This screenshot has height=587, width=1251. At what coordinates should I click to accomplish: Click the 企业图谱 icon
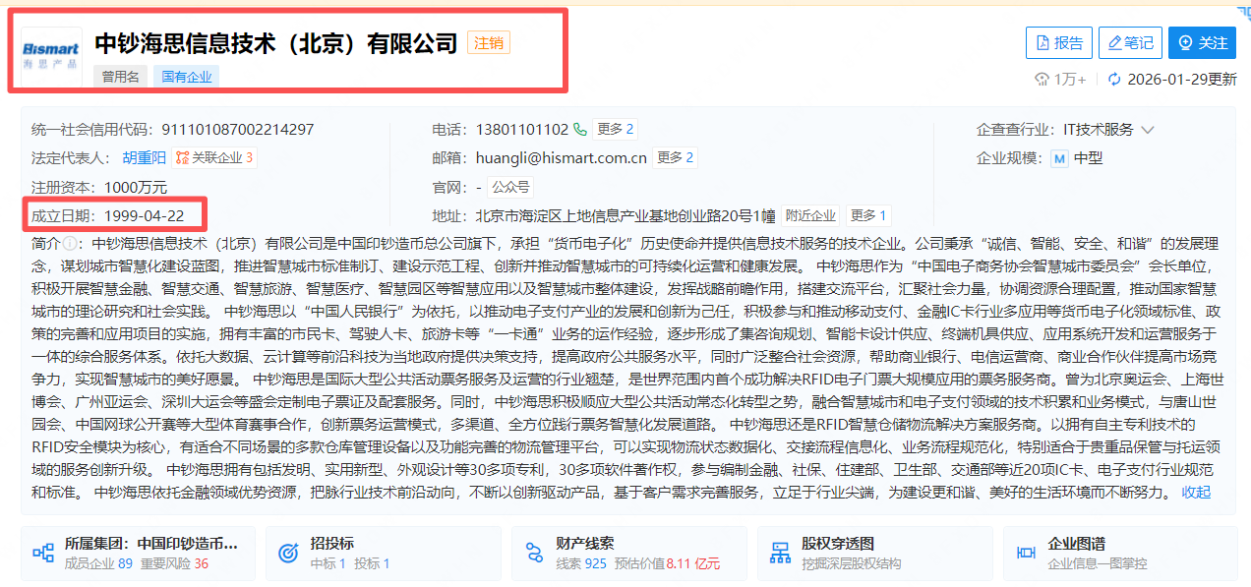(1026, 553)
